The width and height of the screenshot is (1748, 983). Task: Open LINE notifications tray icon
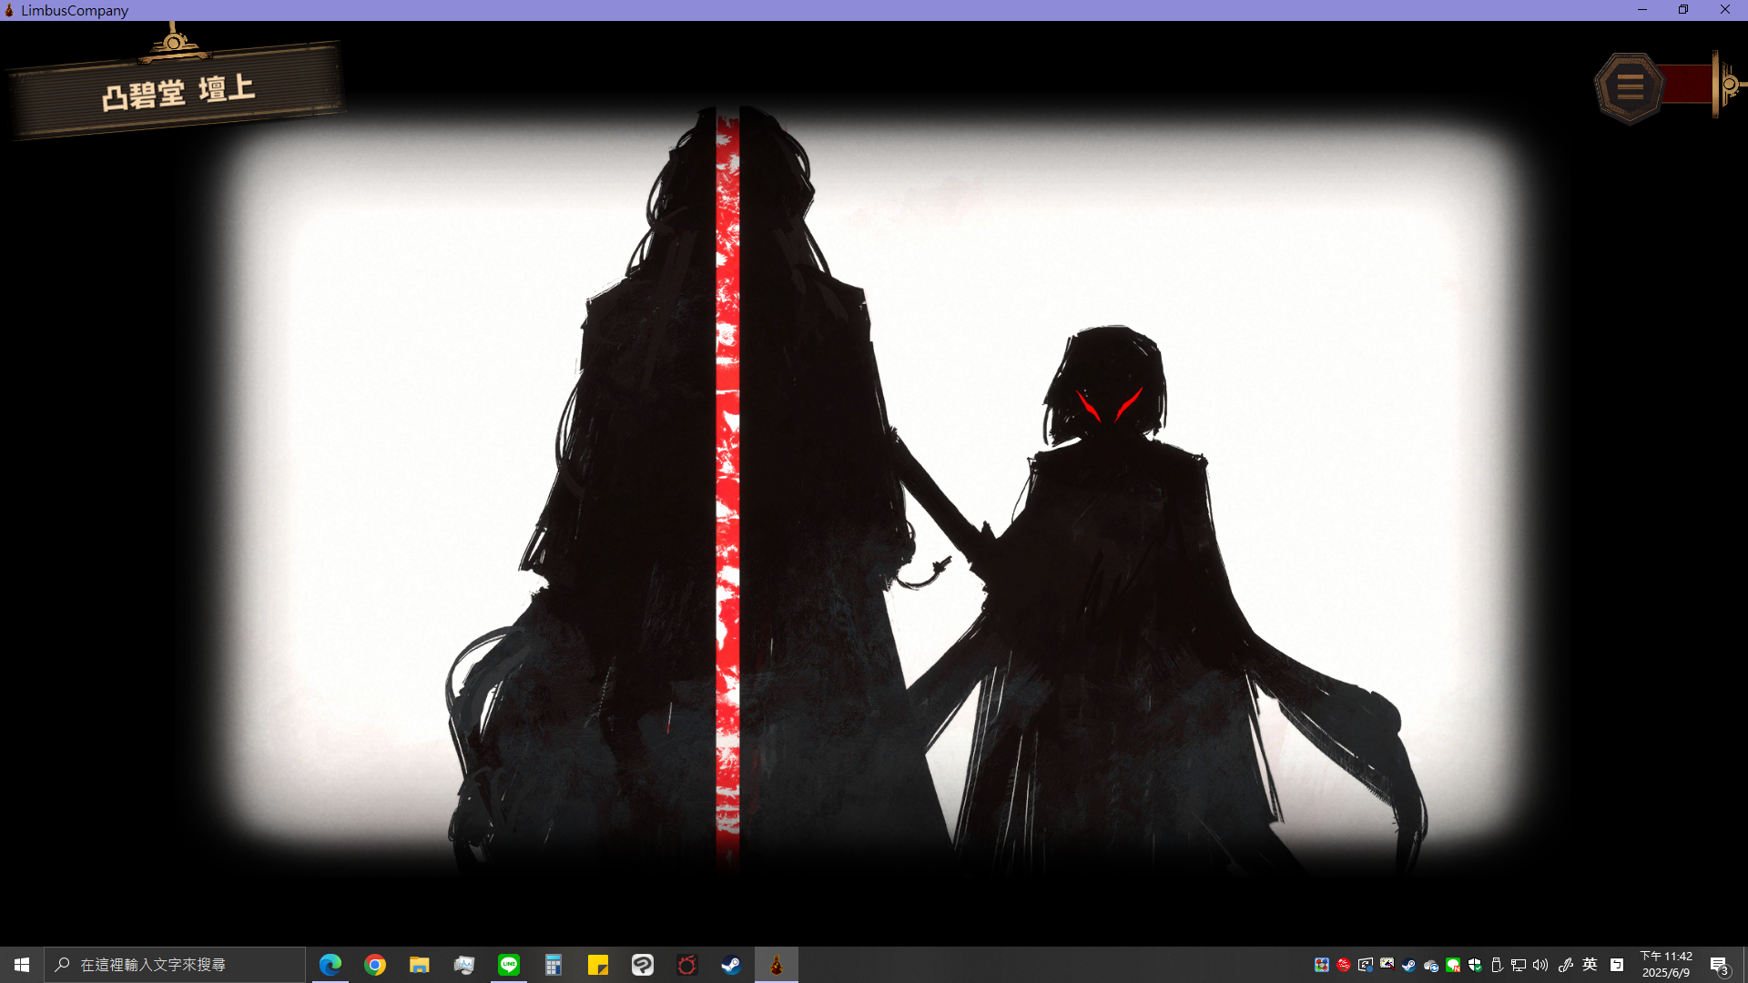(x=1453, y=965)
